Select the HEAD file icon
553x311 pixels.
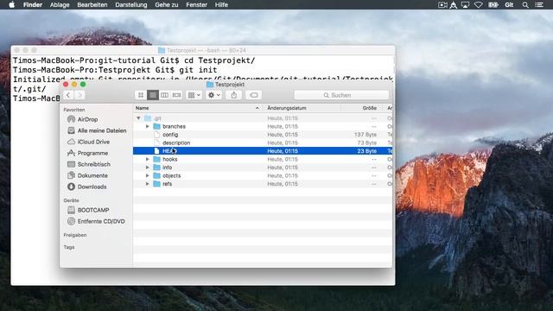coord(156,151)
